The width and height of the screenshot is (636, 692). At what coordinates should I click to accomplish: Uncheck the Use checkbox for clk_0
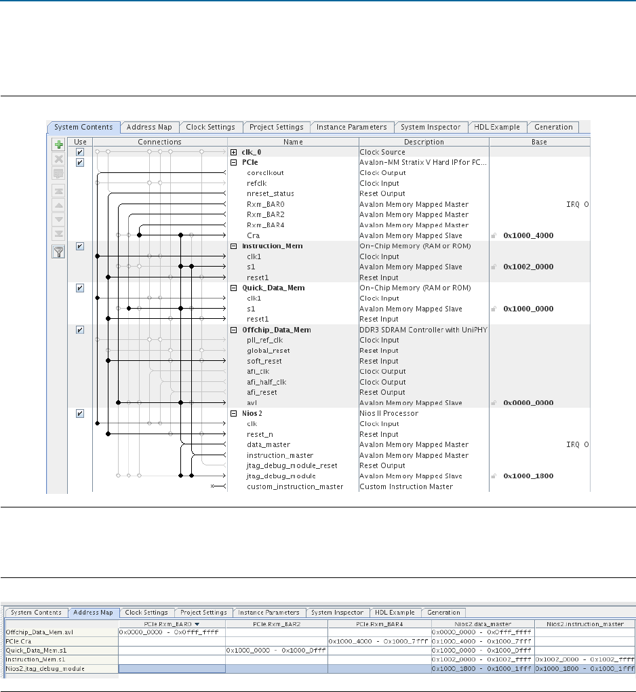[80, 152]
